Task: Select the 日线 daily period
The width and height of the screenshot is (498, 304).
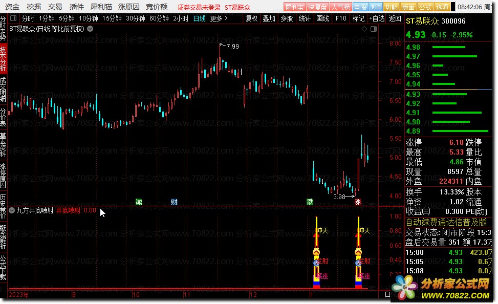Action: point(200,19)
